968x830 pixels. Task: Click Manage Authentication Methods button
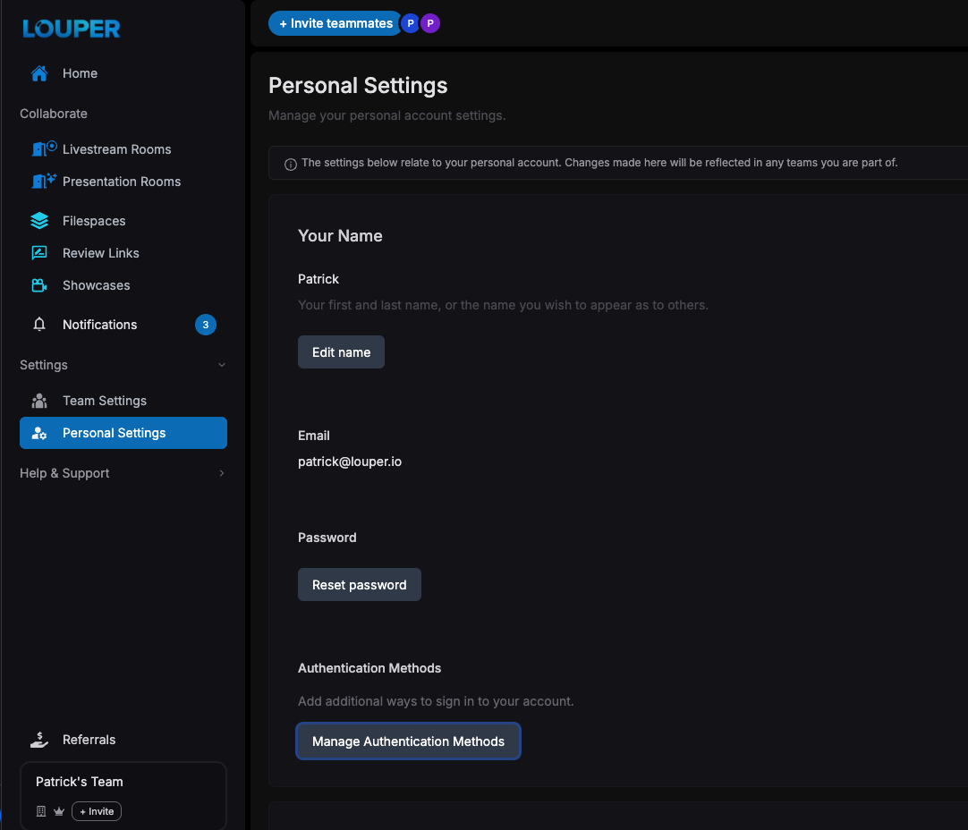tap(408, 741)
